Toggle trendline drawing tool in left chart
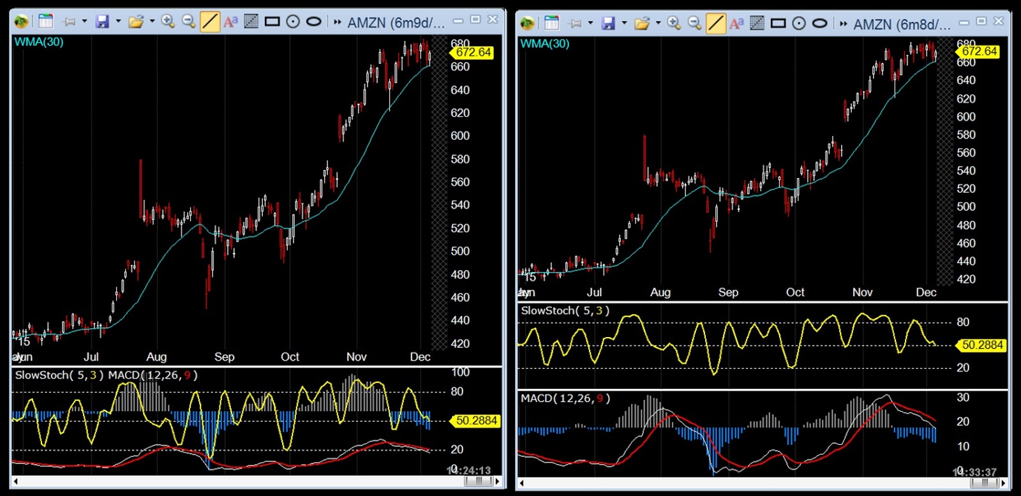1021x496 pixels. point(210,22)
